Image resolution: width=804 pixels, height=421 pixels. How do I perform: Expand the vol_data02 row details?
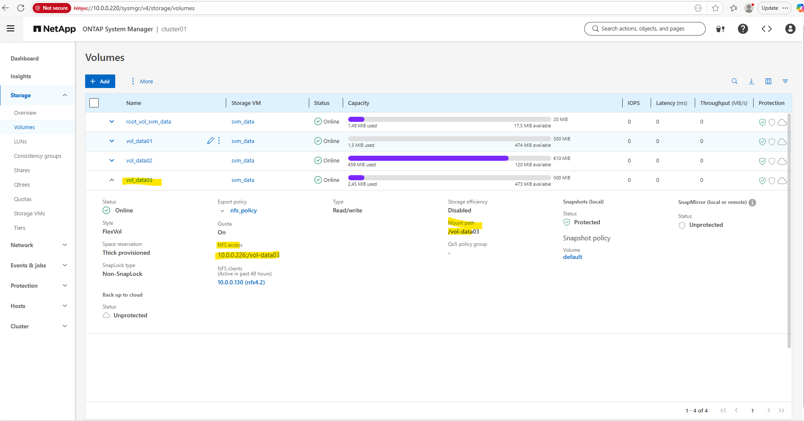[x=111, y=161]
